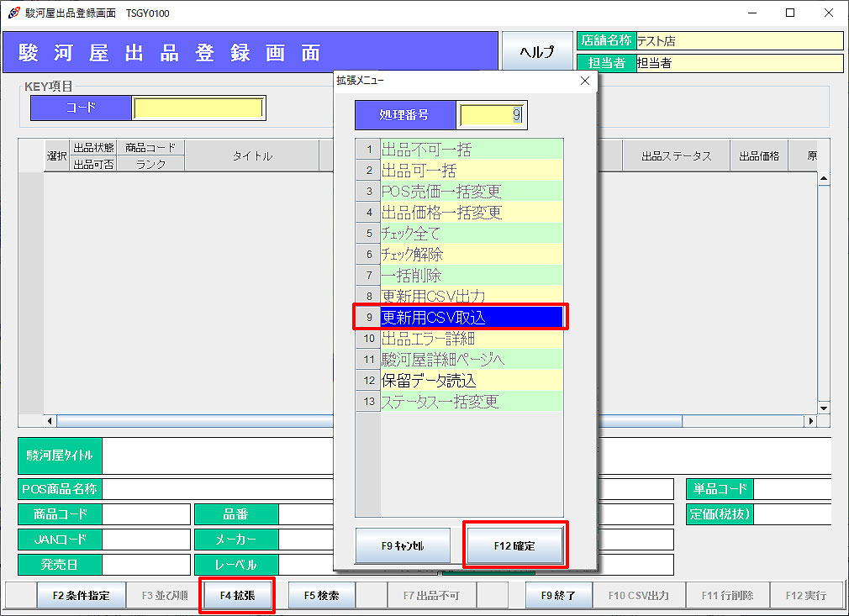Select the 一括削除 entry
The image size is (849, 616).
471,276
